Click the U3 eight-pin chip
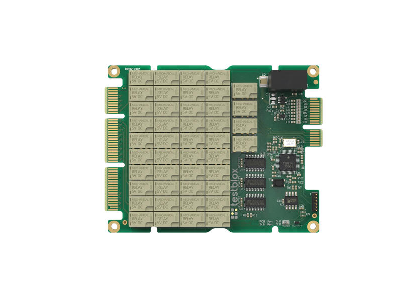Image resolution: width=402 pixels, height=301 pixels. (291, 200)
